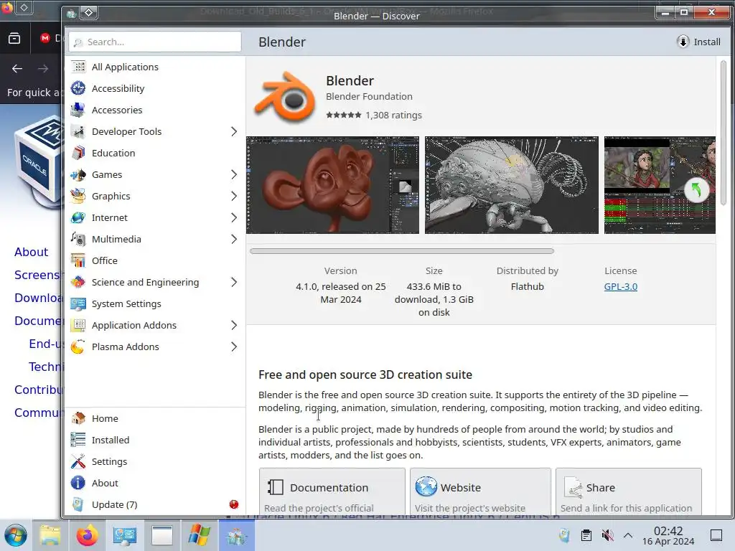
Task: Click the About info icon
Action: 78,483
